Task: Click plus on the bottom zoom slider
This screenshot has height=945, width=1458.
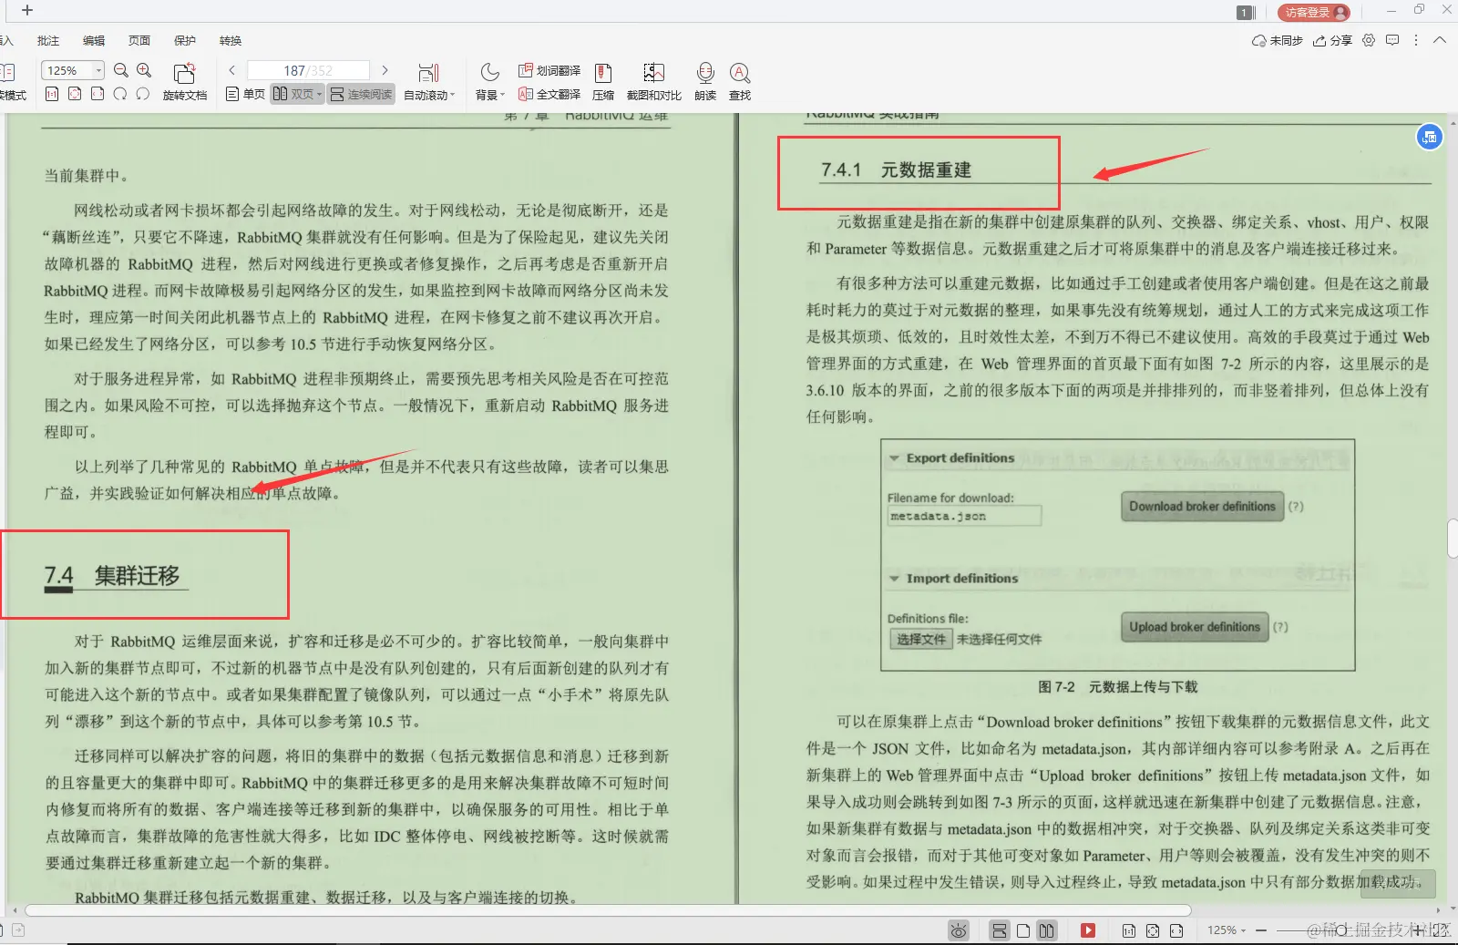Action: 1418,930
